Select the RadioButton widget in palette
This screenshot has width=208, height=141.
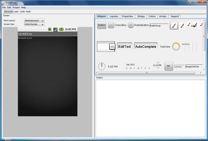(138, 25)
